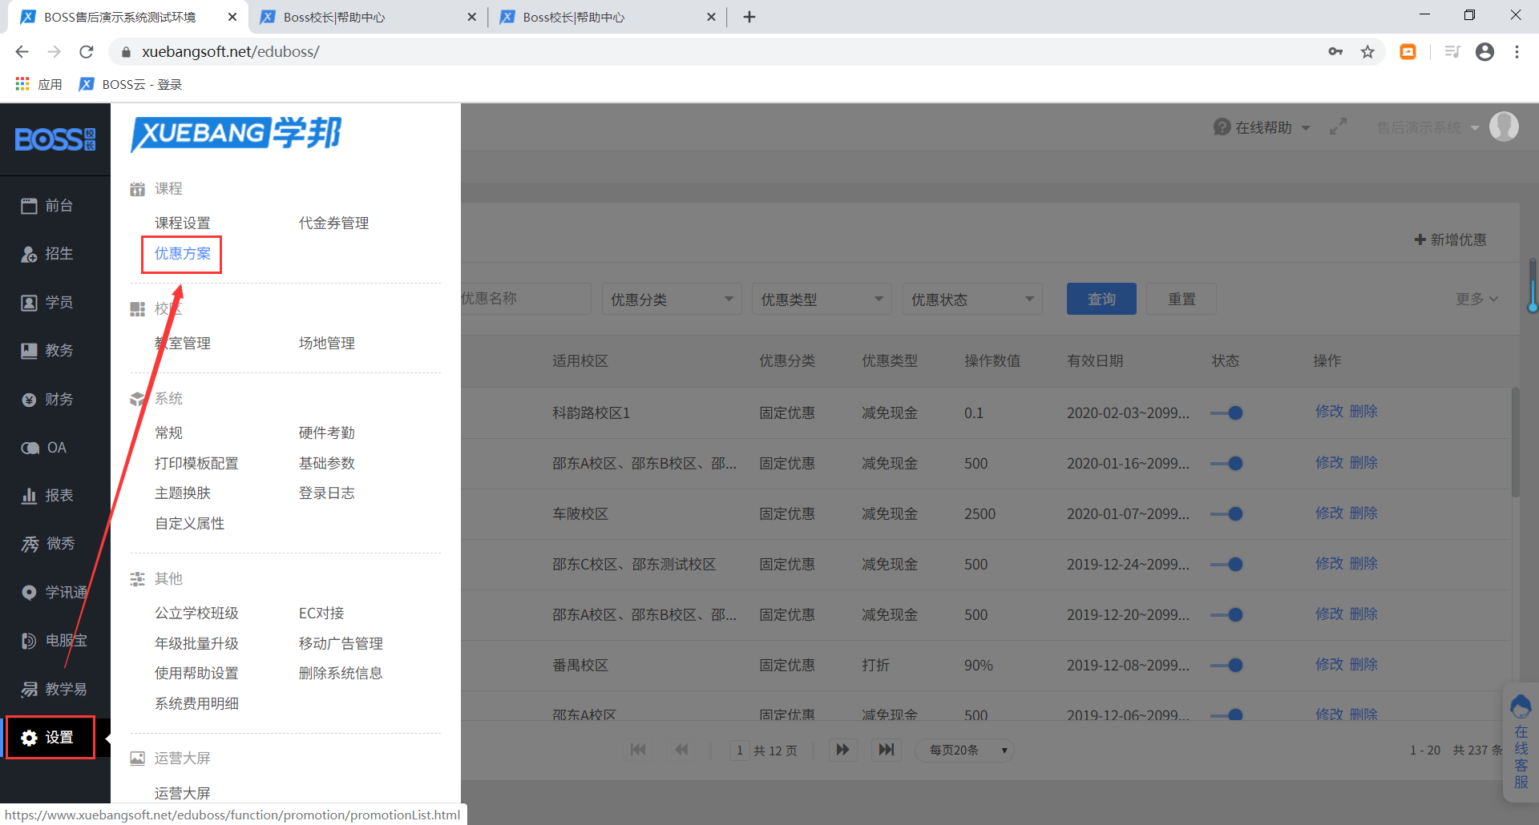Screen dimensions: 1539x825
Task: Bookmark this page with the star icon
Action: point(1367,52)
